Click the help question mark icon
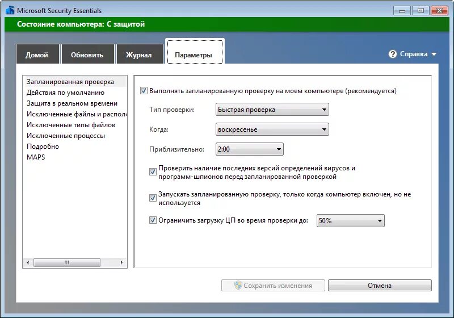Image resolution: width=454 pixels, height=318 pixels. 392,54
